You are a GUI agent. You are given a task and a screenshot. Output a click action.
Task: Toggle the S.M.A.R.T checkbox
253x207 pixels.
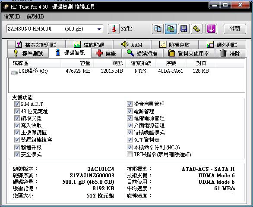coord(17,104)
